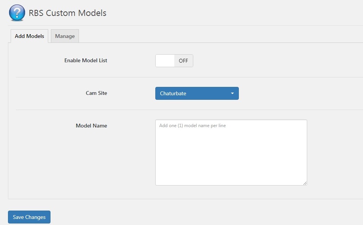Click the Model Name label
The height and width of the screenshot is (225, 363).
coord(92,126)
